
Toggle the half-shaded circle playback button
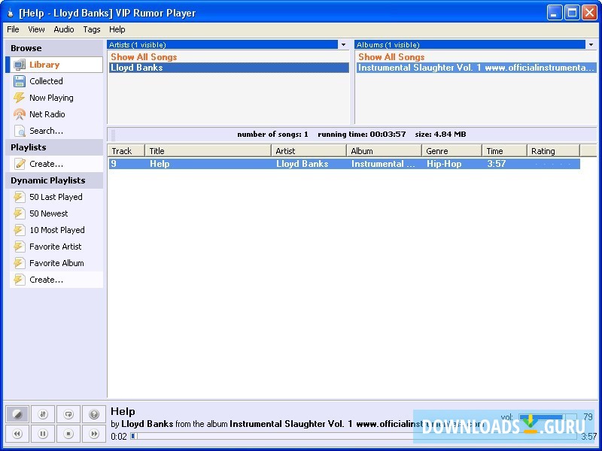pyautogui.click(x=17, y=414)
